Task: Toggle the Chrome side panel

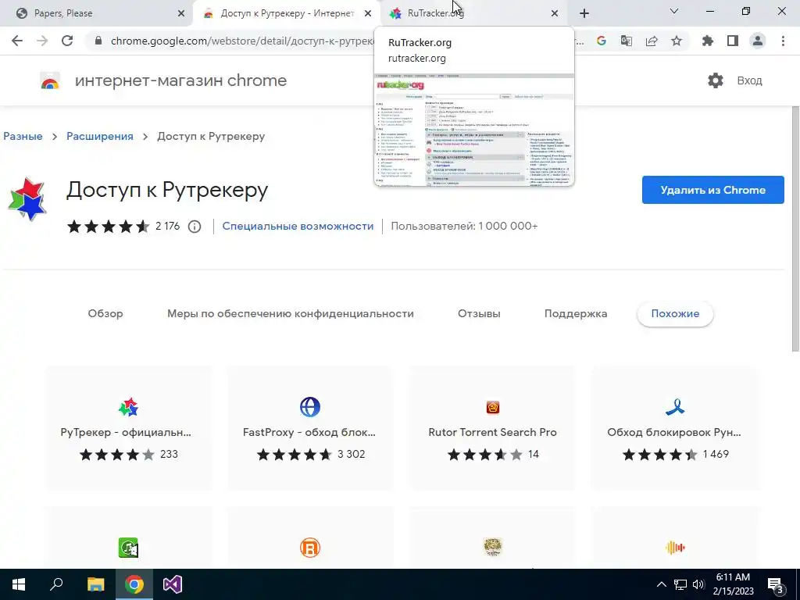Action: click(733, 41)
